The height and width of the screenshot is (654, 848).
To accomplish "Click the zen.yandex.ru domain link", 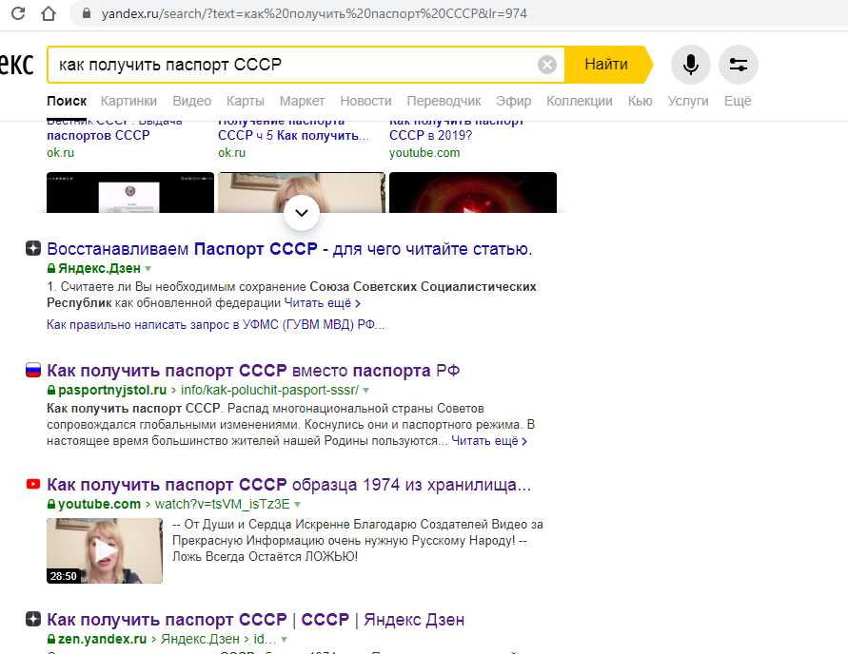I will pyautogui.click(x=102, y=639).
